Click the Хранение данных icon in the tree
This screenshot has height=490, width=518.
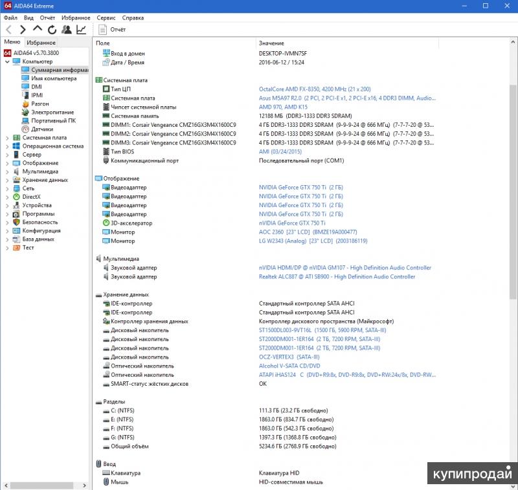[x=16, y=180]
